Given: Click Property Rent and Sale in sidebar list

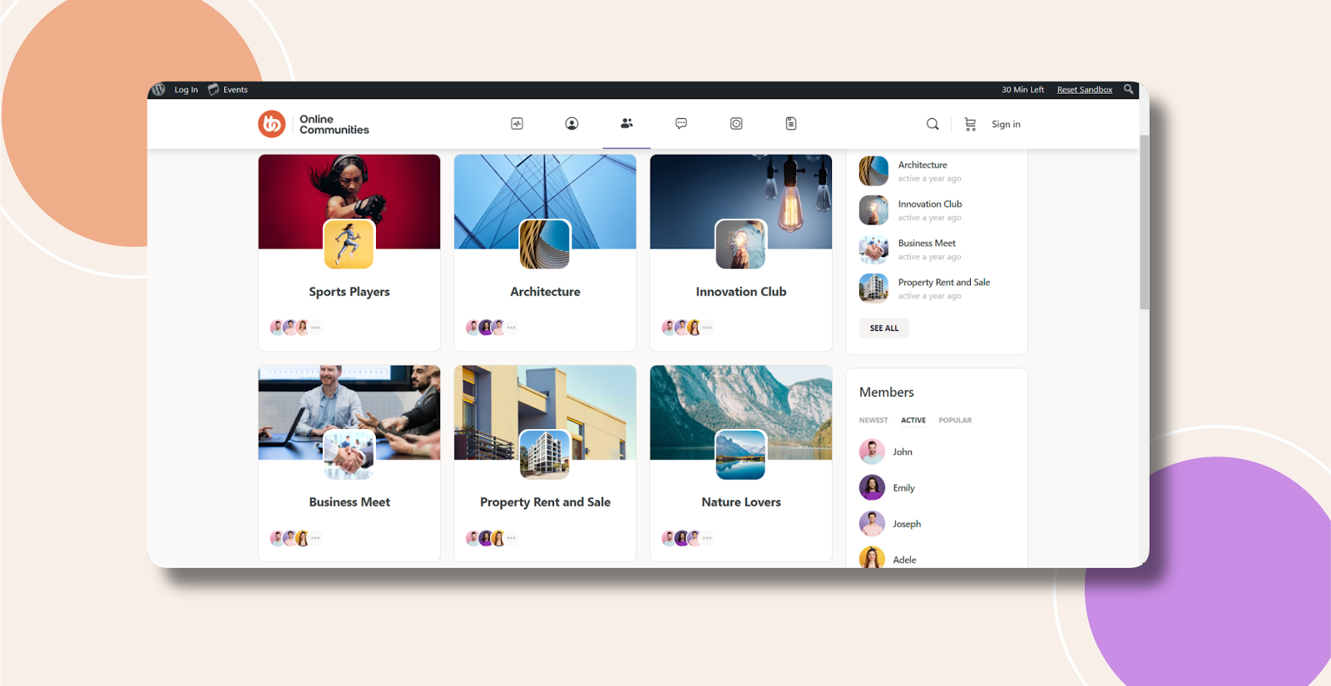Looking at the screenshot, I should coord(944,283).
